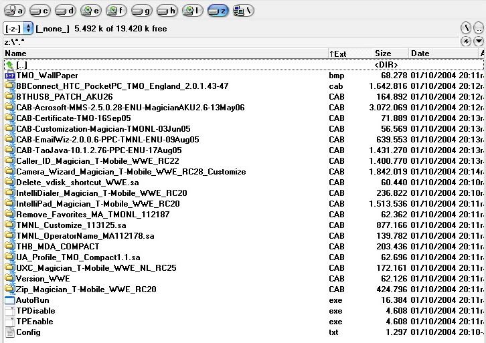Viewport: 486px width, 343px height.
Task: Open drive e from drive bar
Action: pos(91,11)
